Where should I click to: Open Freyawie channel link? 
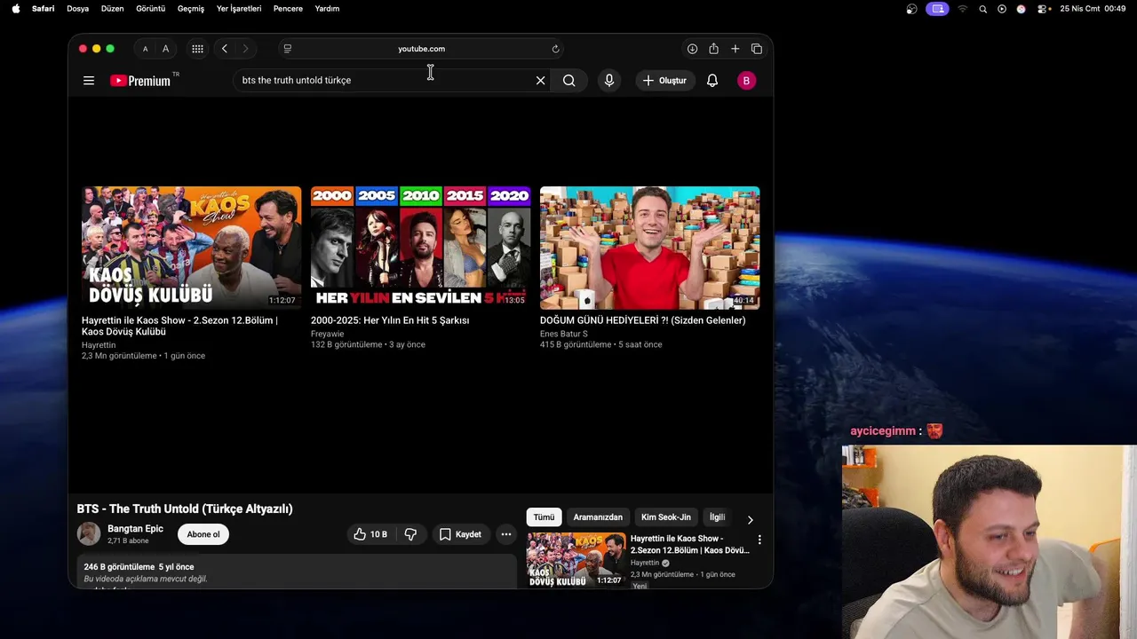point(327,334)
